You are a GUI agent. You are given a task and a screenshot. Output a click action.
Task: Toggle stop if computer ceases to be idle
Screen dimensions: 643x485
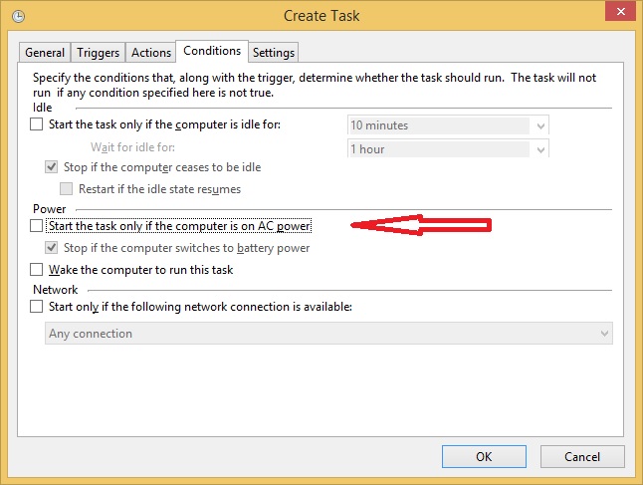coord(51,167)
